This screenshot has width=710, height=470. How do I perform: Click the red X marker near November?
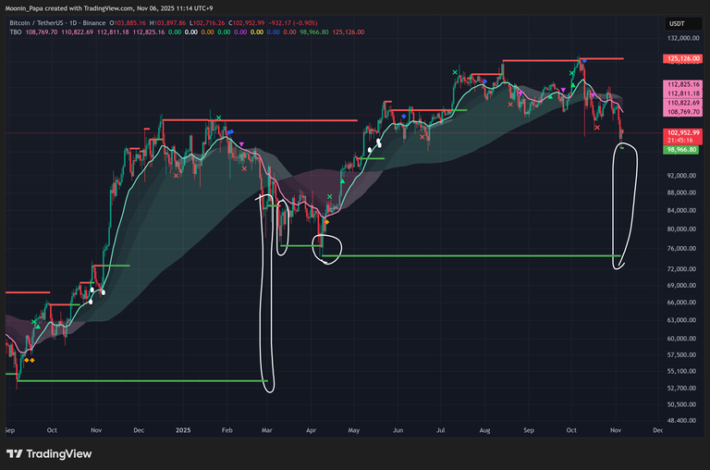[x=596, y=128]
